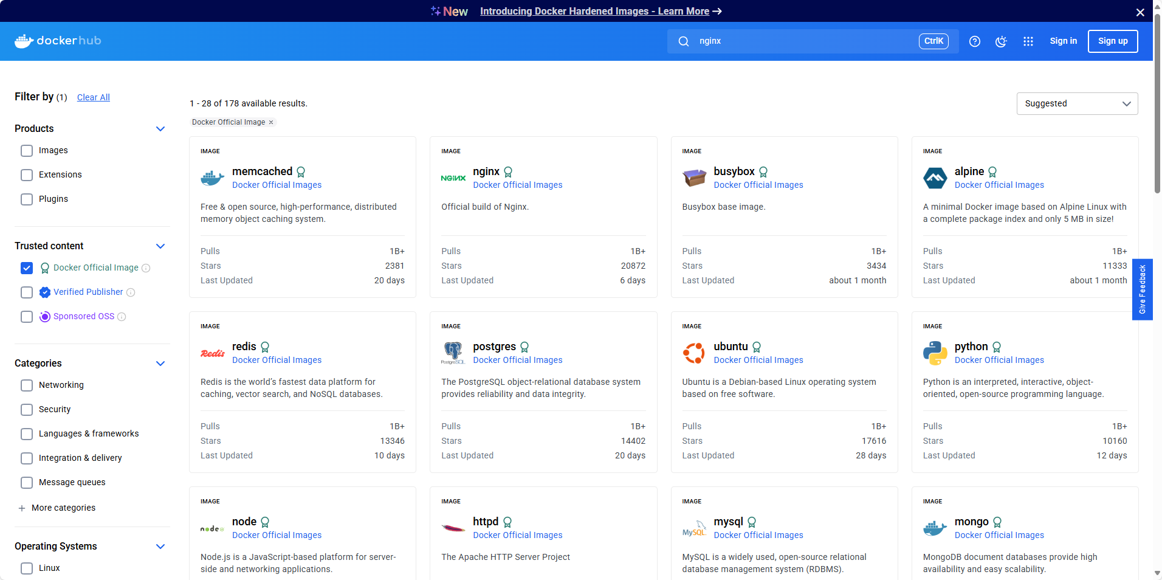This screenshot has width=1162, height=580.
Task: Enable the Sponsored OSS checkbox
Action: point(27,317)
